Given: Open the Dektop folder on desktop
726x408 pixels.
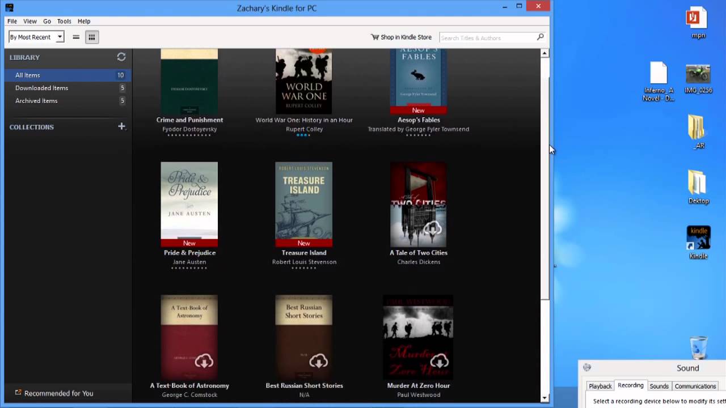Looking at the screenshot, I should point(698,187).
